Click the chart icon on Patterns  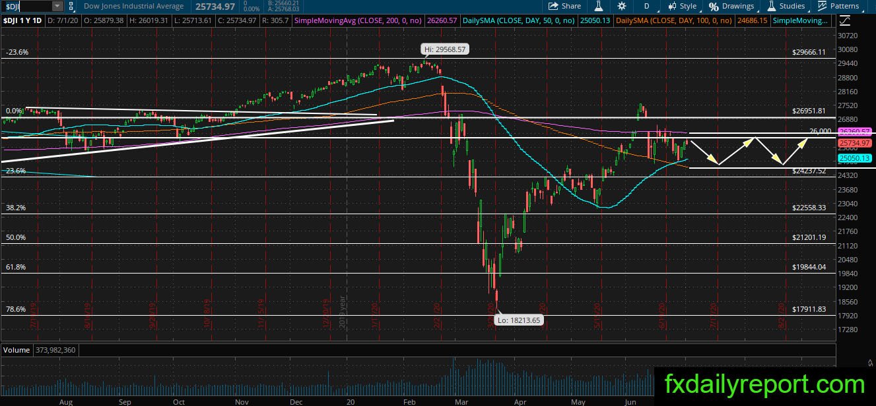[822, 6]
